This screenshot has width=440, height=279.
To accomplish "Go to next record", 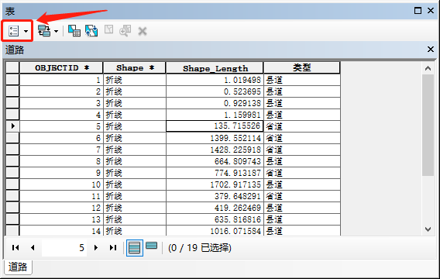I will 96,247.
